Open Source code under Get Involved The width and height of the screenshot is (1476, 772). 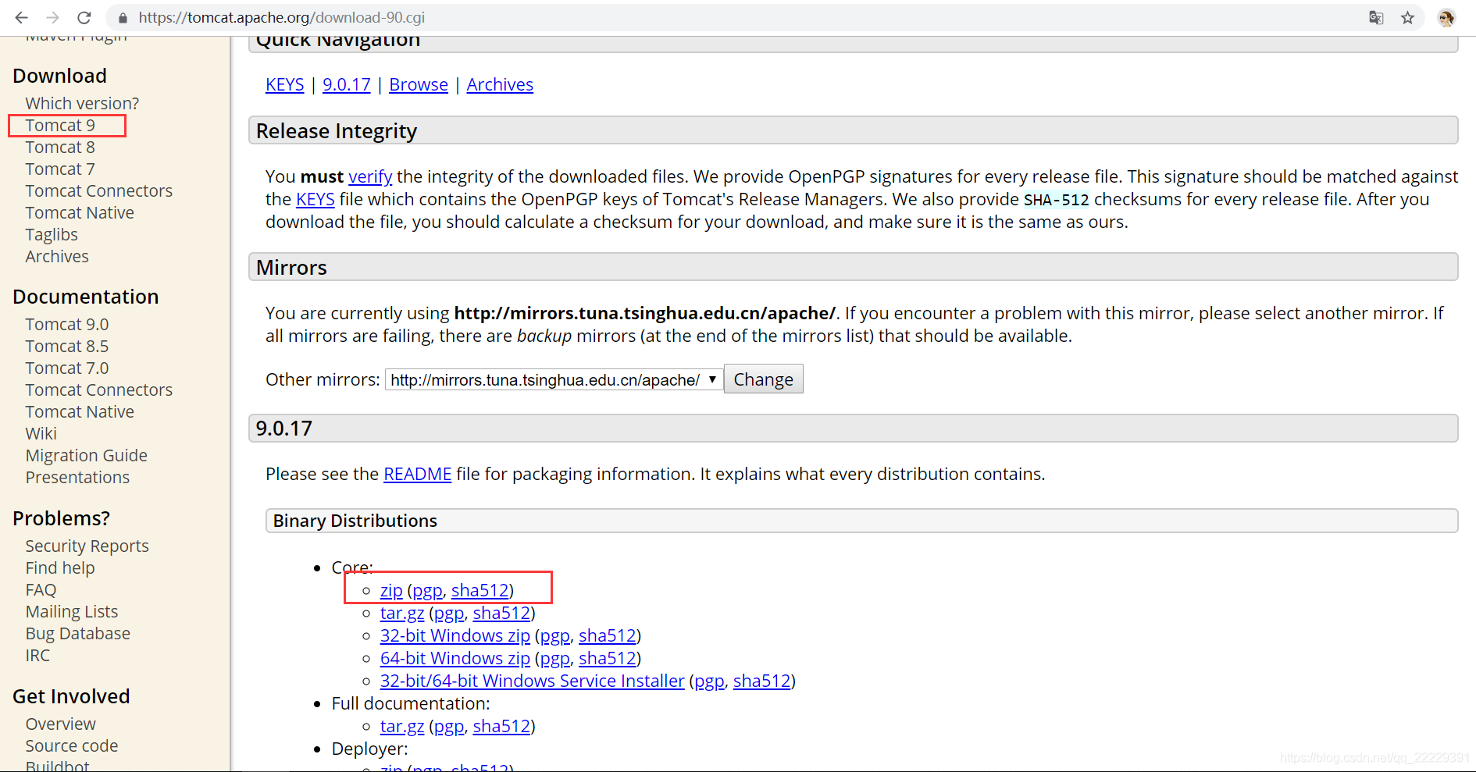click(x=72, y=745)
